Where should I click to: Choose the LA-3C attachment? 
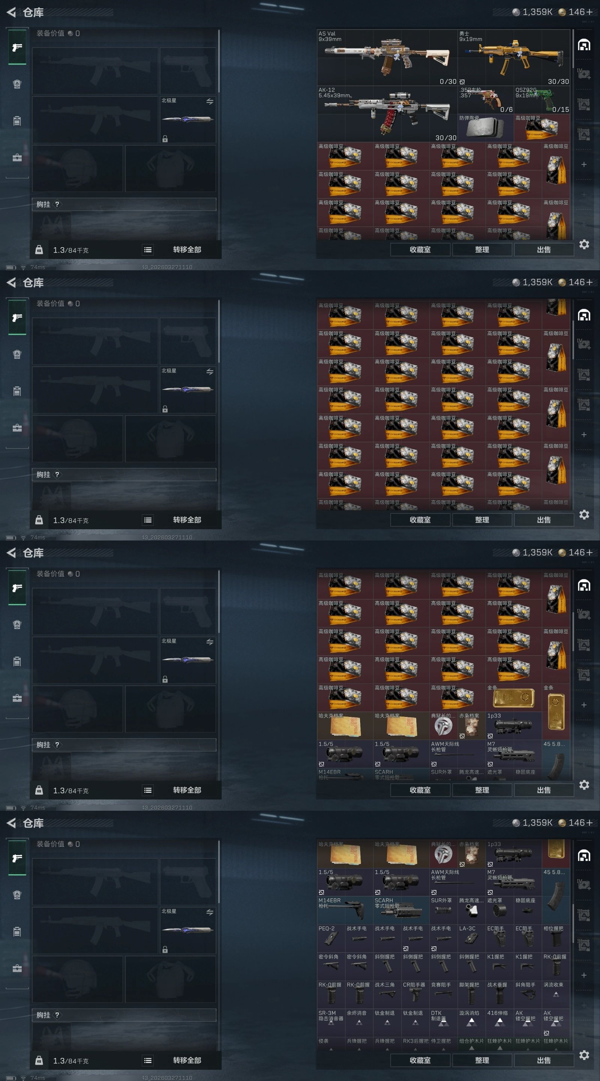[x=471, y=938]
